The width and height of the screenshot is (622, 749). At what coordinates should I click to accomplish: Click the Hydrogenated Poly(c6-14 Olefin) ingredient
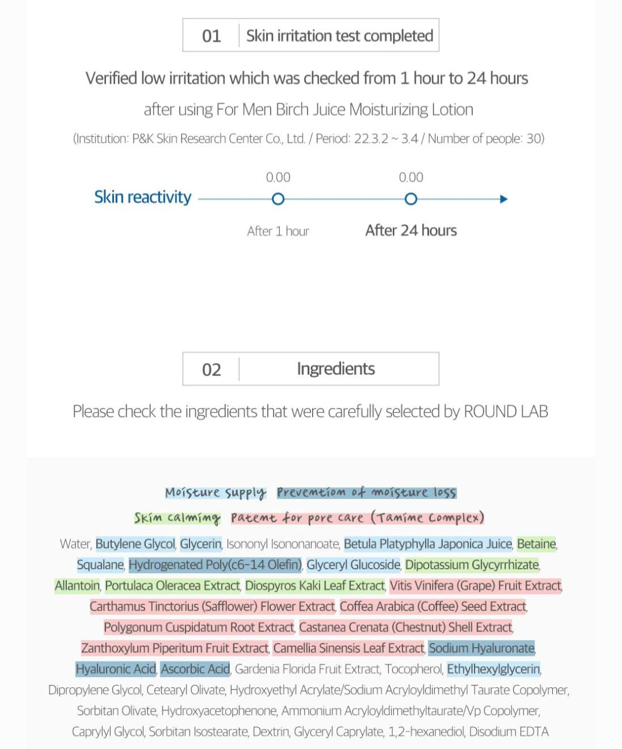[215, 565]
